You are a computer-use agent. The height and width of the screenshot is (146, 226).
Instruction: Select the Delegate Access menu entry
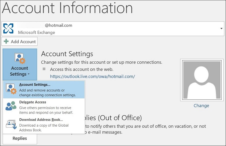pyautogui.click(x=44, y=107)
